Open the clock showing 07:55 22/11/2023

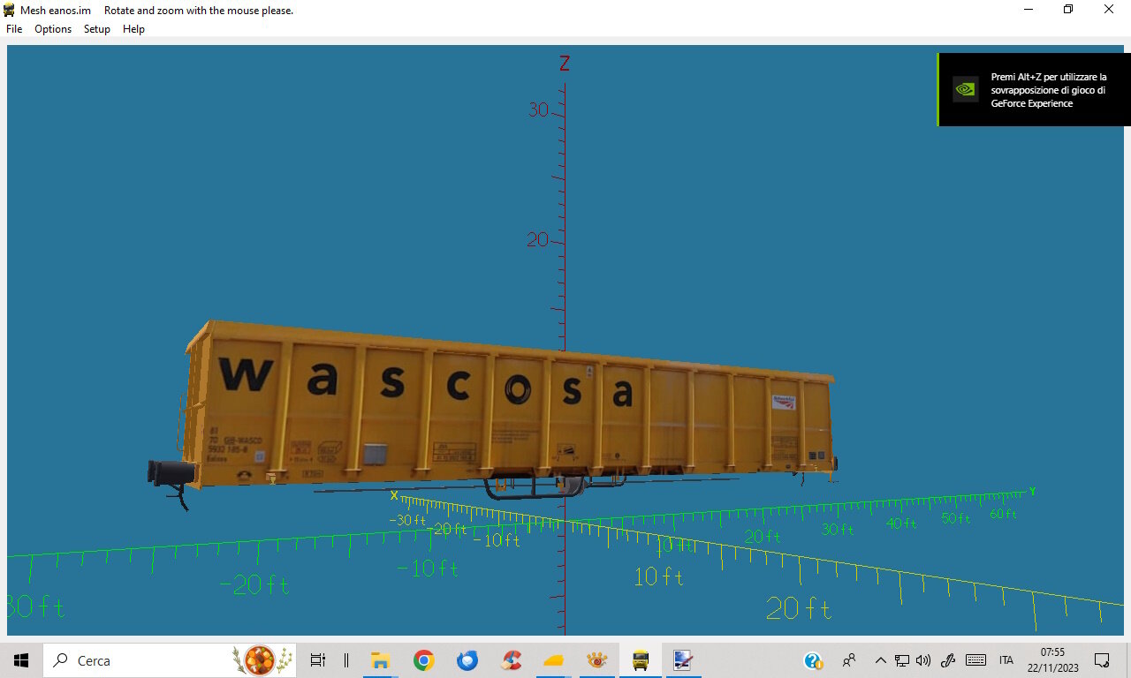point(1052,660)
